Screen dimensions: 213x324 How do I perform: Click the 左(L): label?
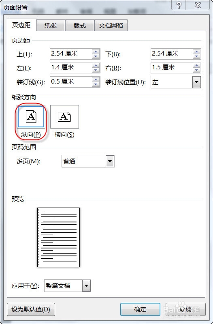point(24,68)
